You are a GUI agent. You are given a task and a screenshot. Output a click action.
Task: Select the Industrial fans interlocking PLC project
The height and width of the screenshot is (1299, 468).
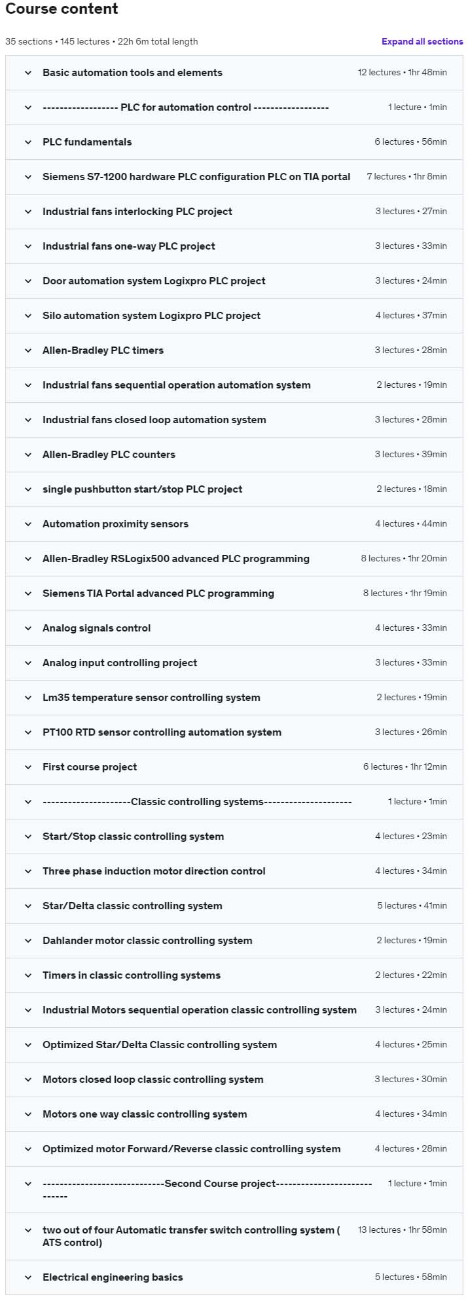(234, 212)
